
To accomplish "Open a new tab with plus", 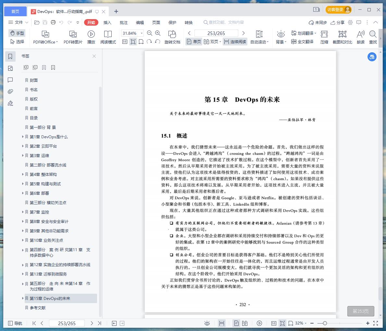I will tap(116, 11).
